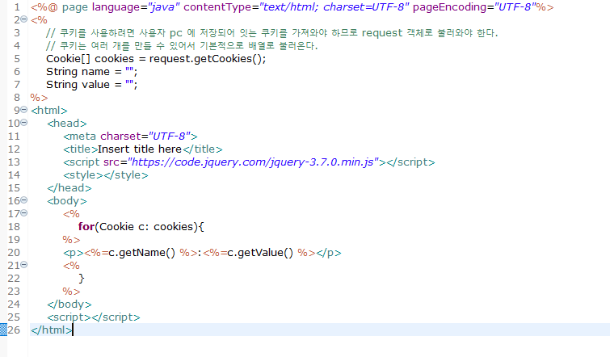This screenshot has height=357, width=610.
Task: Click the 'String value' declaration
Action: click(x=78, y=85)
